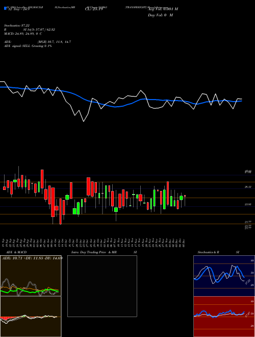The width and height of the screenshot is (255, 337).
Task: Click the '(MGR) 10.7, 11.8, 14.7' ADX values
Action: 54,42
